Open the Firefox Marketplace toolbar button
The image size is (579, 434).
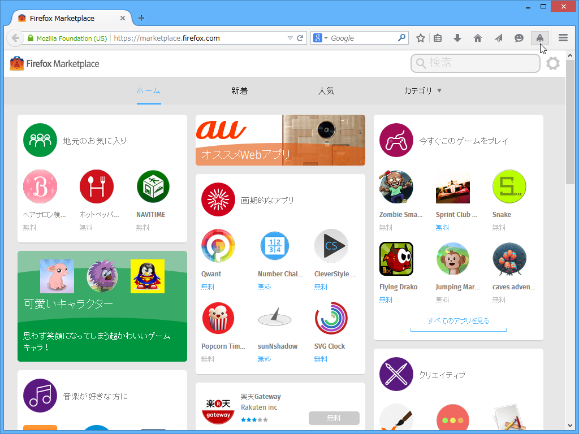click(x=539, y=38)
